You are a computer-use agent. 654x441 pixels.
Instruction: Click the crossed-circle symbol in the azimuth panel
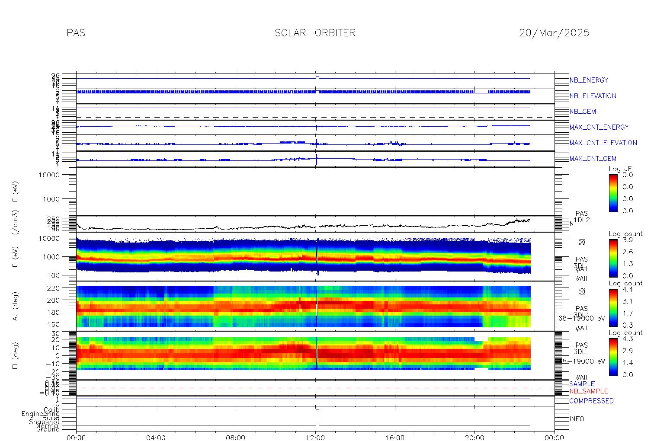(x=582, y=291)
